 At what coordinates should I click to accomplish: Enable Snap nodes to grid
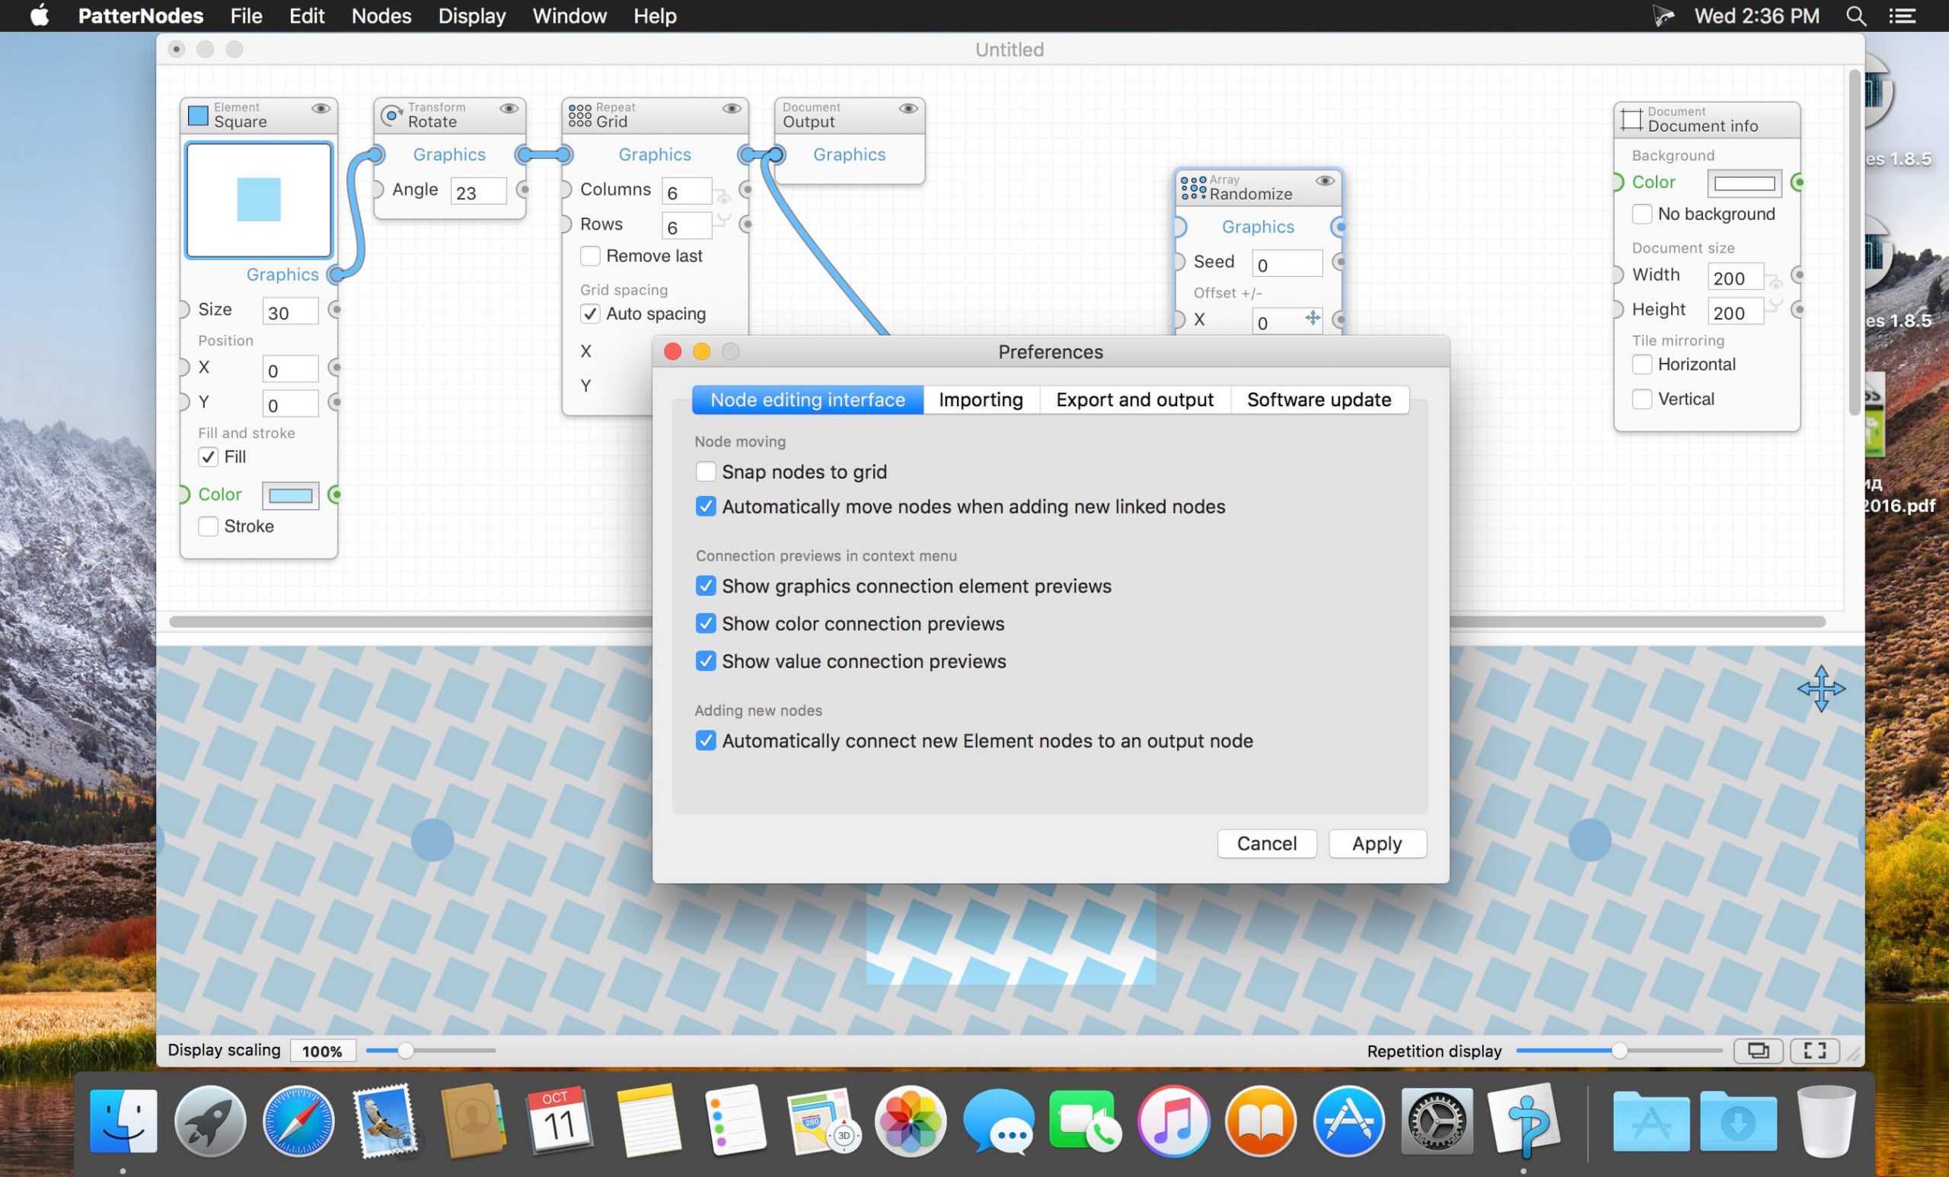[706, 472]
